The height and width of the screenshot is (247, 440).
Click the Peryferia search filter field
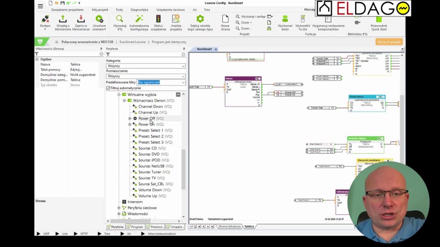pos(144,54)
